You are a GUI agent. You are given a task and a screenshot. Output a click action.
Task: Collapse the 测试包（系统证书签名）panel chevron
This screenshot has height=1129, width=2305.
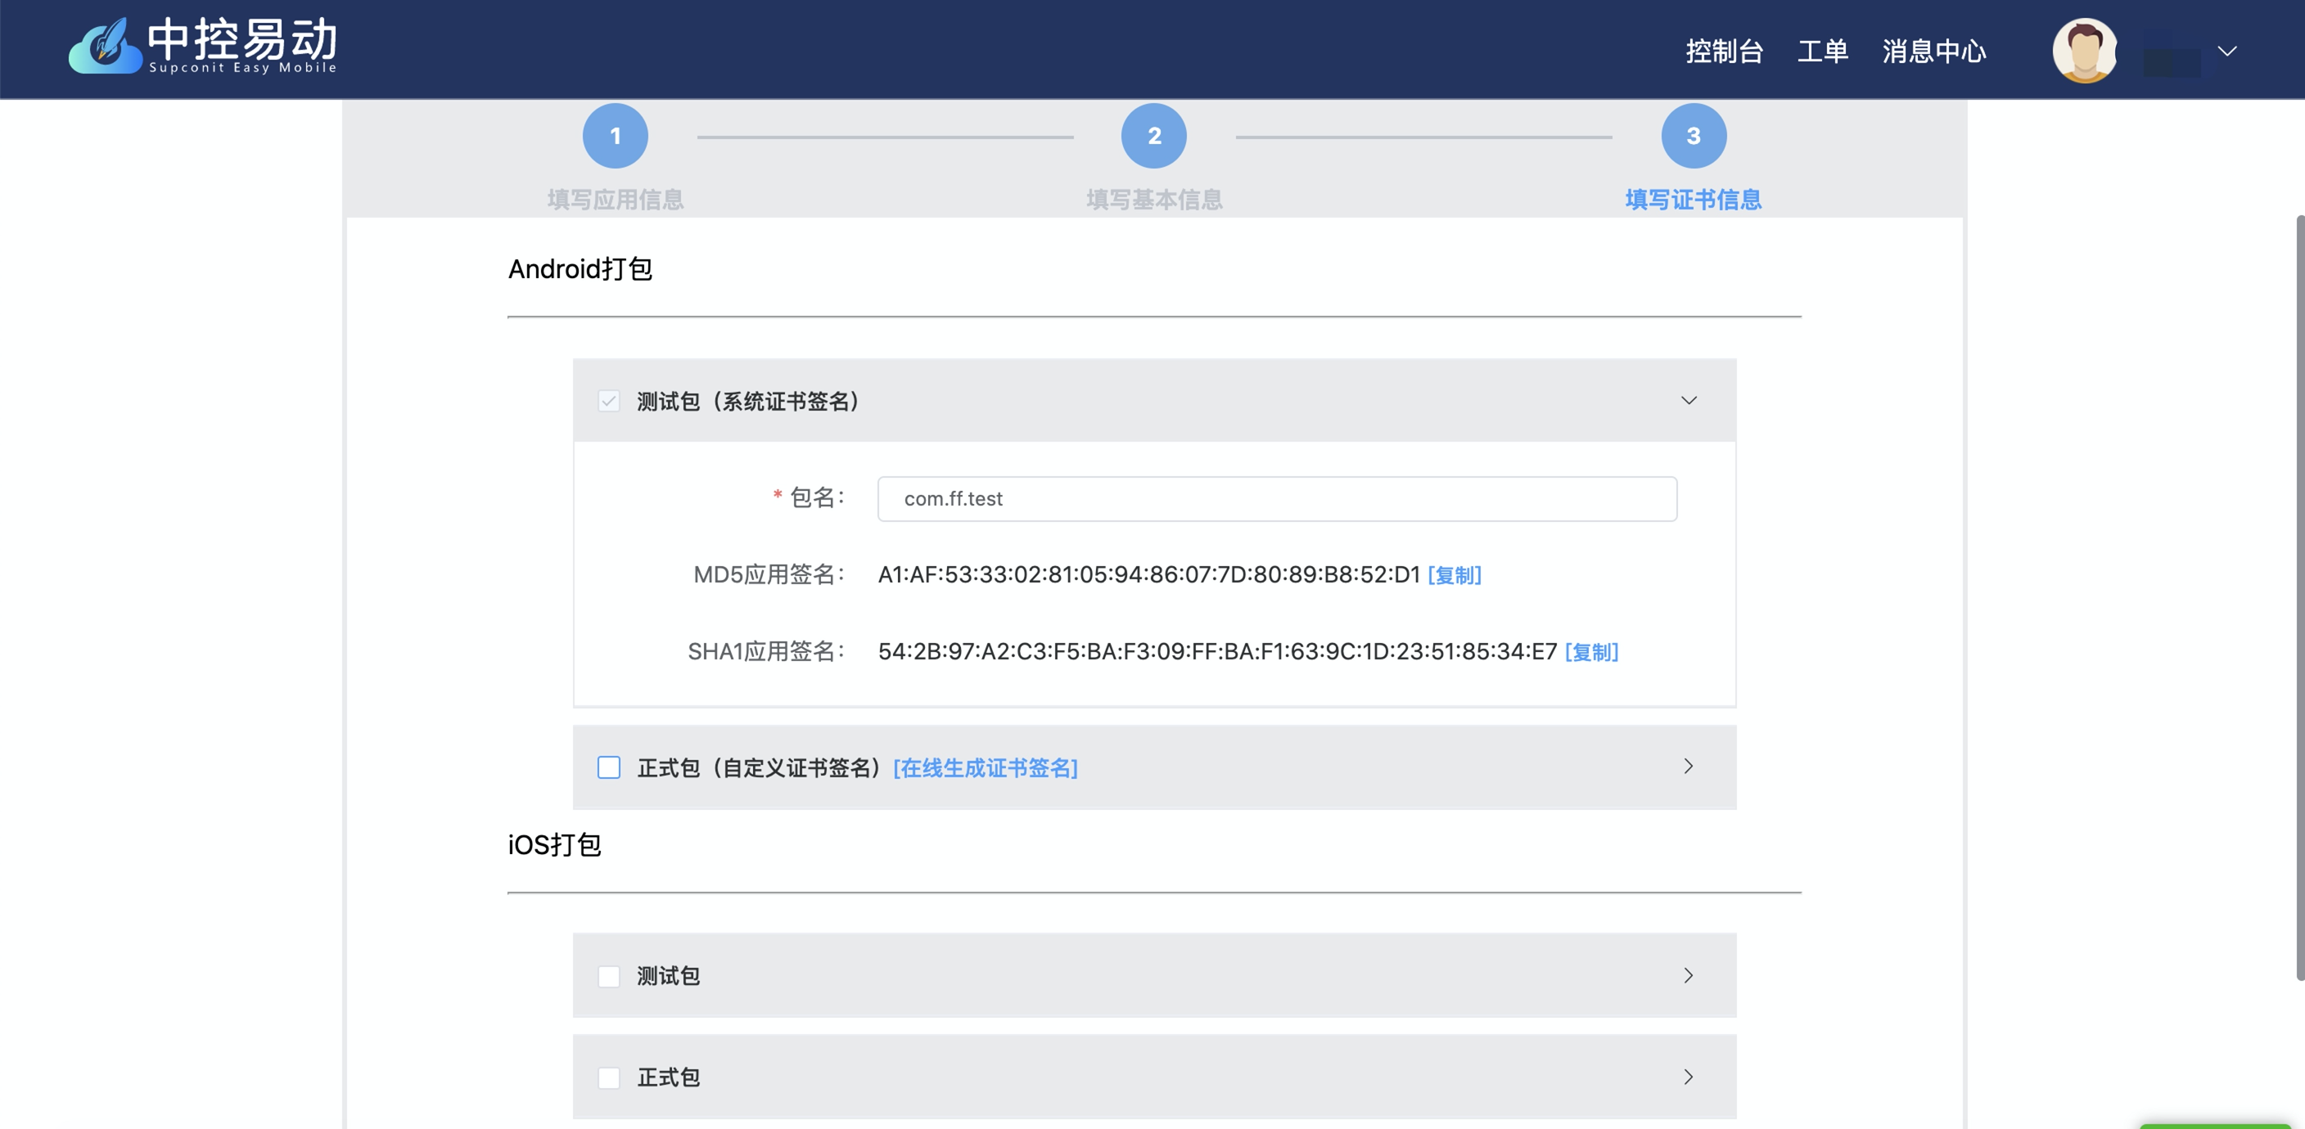(1689, 400)
